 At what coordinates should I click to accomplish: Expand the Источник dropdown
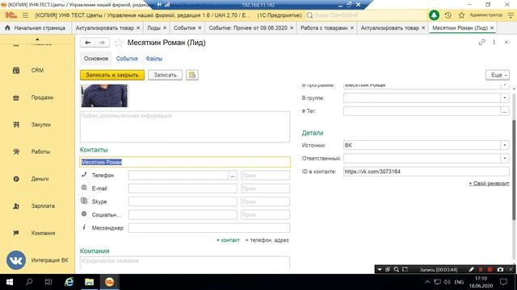504,145
